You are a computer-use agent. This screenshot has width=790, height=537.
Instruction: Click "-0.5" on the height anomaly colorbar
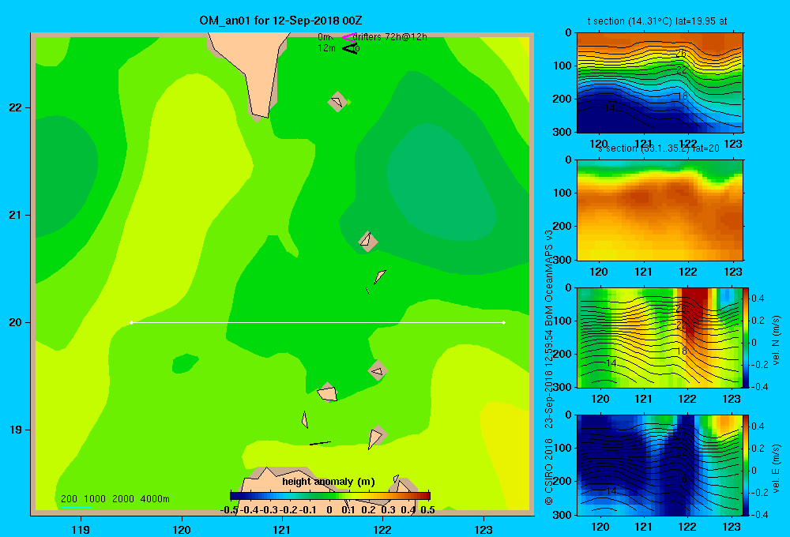coord(229,510)
